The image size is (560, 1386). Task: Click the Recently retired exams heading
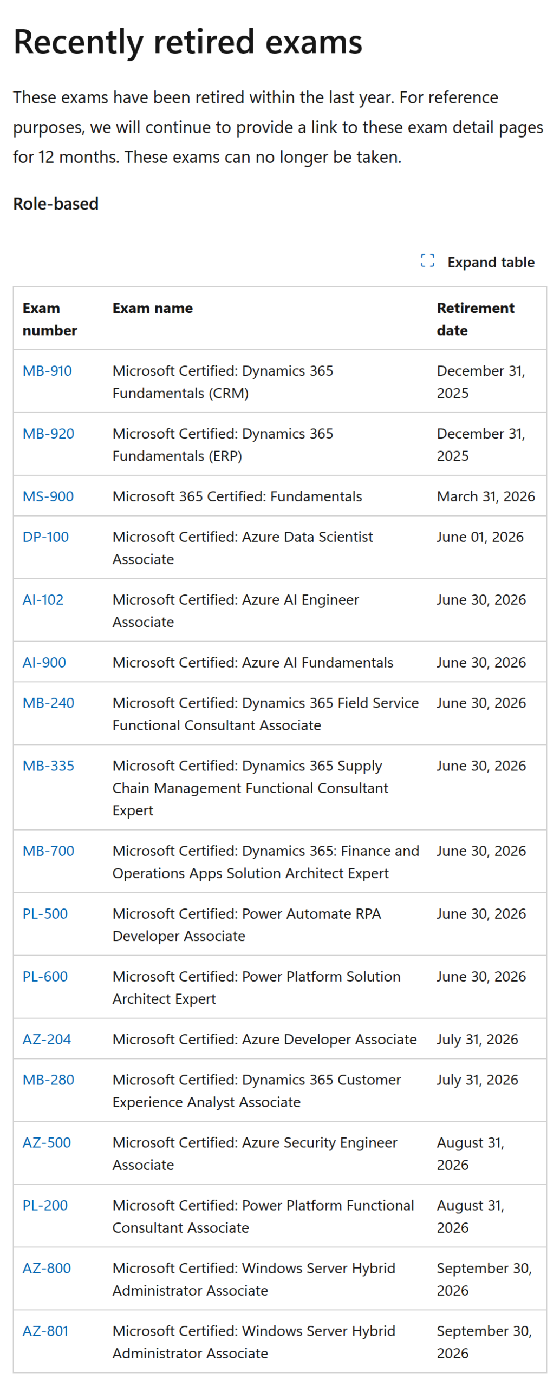187,42
